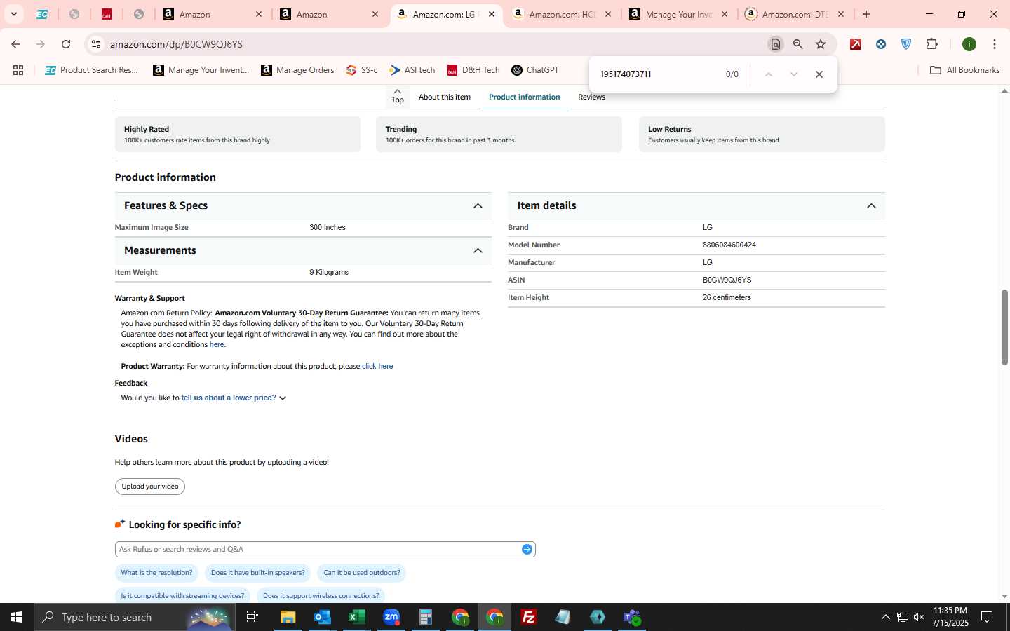Go to next find result arrow
Image resolution: width=1010 pixels, height=631 pixels.
[794, 74]
